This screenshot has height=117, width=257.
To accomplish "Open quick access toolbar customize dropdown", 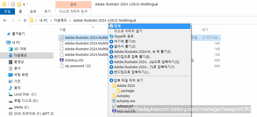I will [x=24, y=5].
